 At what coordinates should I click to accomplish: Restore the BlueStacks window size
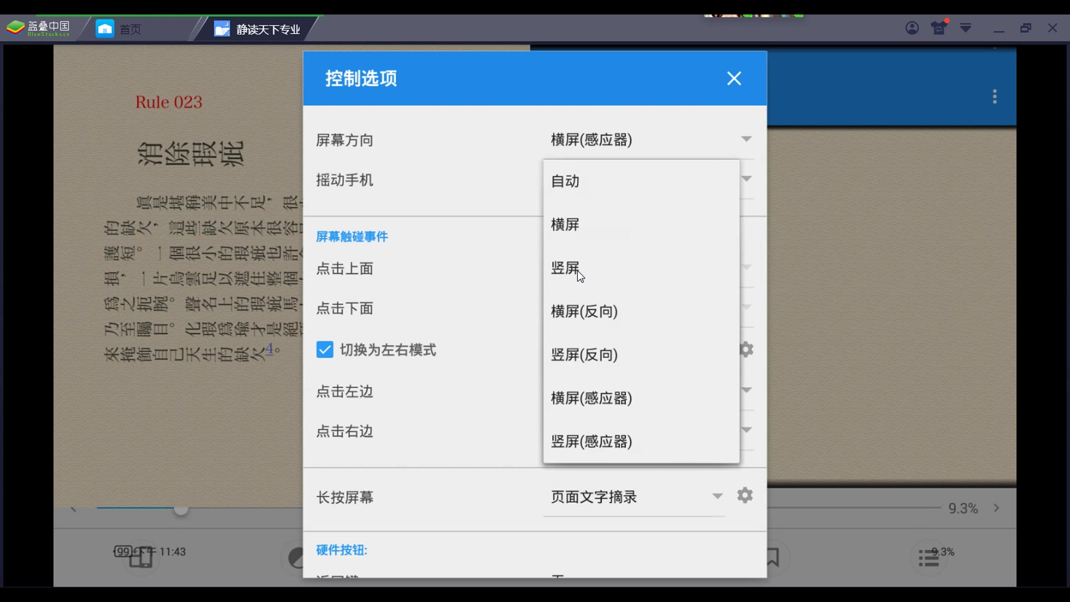[x=1026, y=28]
